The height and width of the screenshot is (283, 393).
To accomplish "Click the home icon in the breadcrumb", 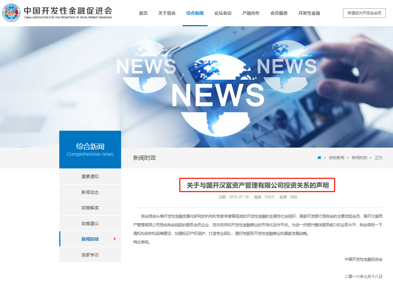I will [x=319, y=157].
